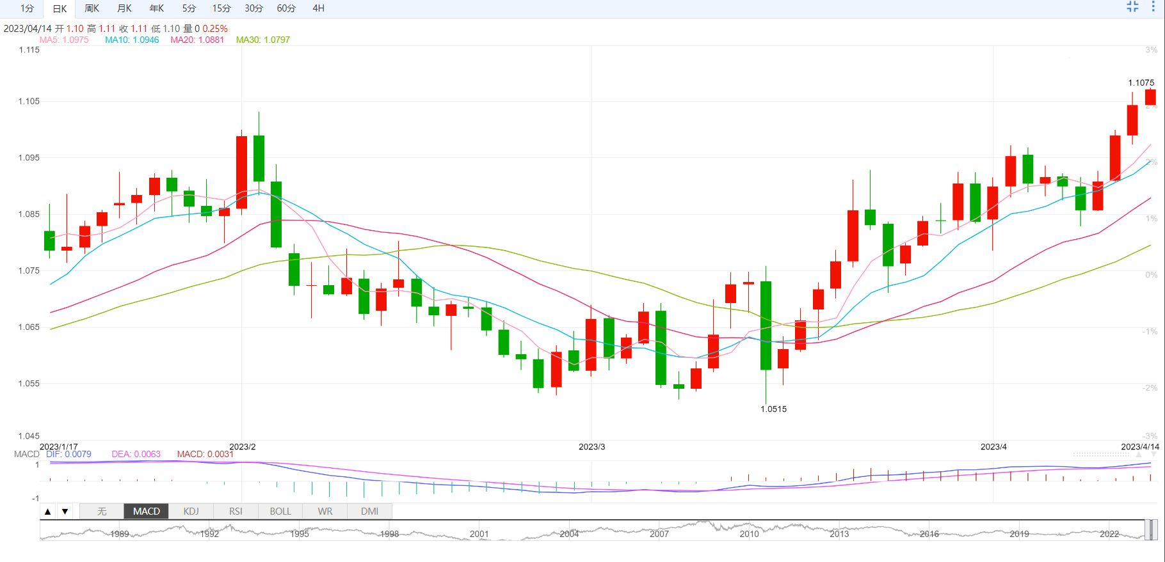1165x562 pixels.
Task: Click the up triangle beside indicator tabs
Action: [x=47, y=511]
